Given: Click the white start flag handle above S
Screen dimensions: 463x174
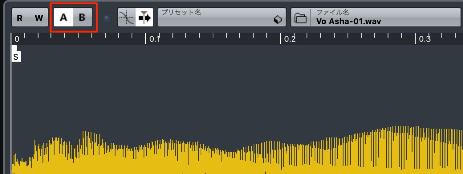Looking at the screenshot, I should (x=14, y=49).
